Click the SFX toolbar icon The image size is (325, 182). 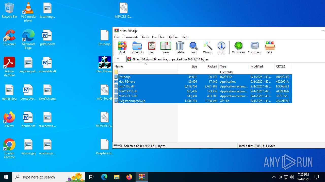click(270, 48)
